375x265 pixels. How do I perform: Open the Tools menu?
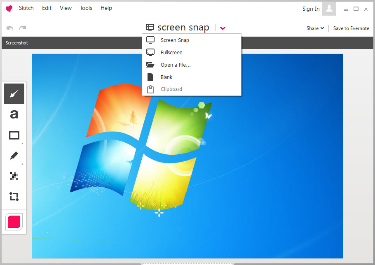(86, 8)
